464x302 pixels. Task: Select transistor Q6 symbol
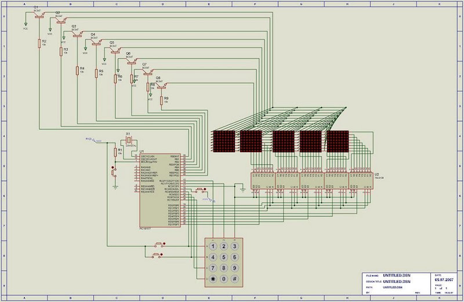point(132,62)
